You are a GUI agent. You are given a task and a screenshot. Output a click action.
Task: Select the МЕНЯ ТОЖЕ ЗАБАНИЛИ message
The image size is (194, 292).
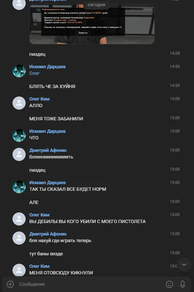pyautogui.click(x=56, y=118)
